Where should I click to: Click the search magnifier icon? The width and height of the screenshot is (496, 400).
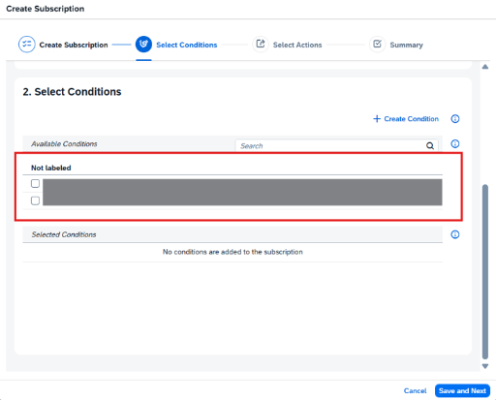[x=430, y=146]
